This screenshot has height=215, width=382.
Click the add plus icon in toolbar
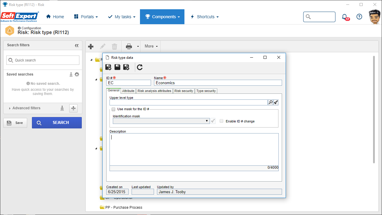click(x=91, y=46)
